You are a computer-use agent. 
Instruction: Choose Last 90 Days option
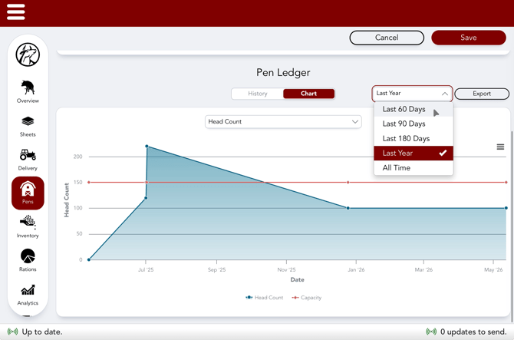[x=414, y=124]
